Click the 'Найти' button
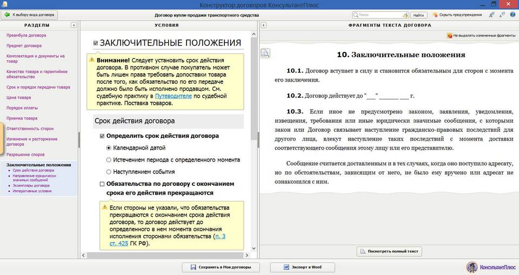Screen dimensions: 519x275 (x=418, y=15)
